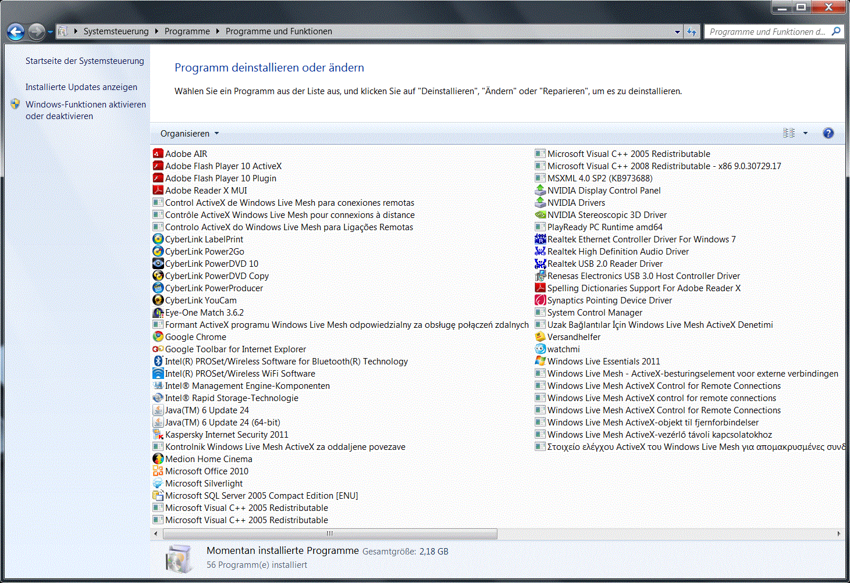Select Realtek Ethernet Controller Driver entry
850x583 pixels.
point(635,239)
